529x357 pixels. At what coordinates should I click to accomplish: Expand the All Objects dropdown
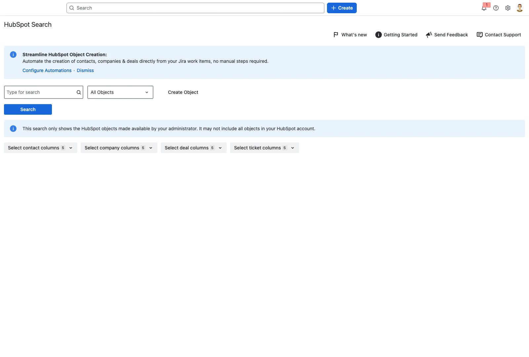[x=120, y=92]
